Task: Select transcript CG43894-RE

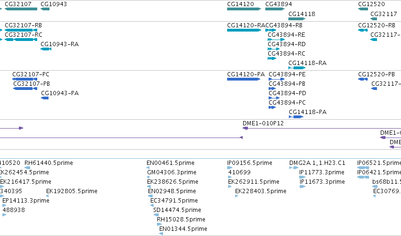Action: pyautogui.click(x=276, y=40)
